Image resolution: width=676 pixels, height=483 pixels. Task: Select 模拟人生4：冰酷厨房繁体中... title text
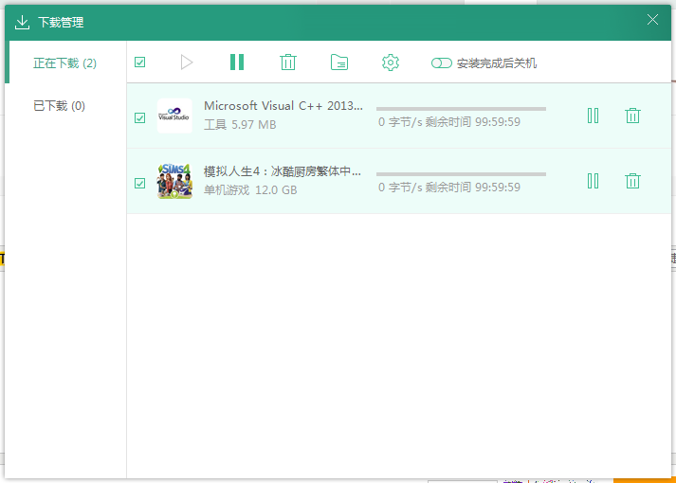[x=283, y=171]
